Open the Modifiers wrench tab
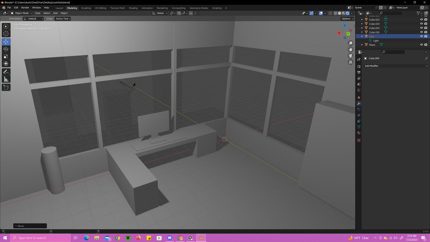Screen dimensions: 430x242 pos(359,104)
